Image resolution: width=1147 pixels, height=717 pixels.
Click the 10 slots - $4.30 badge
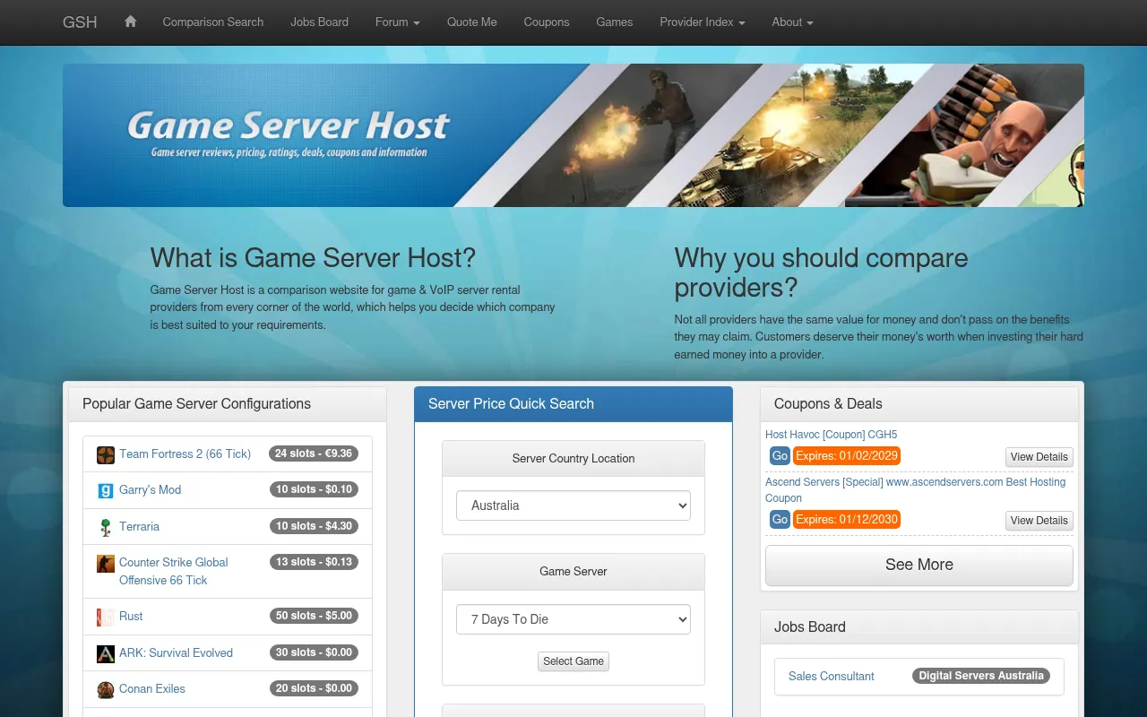314,526
